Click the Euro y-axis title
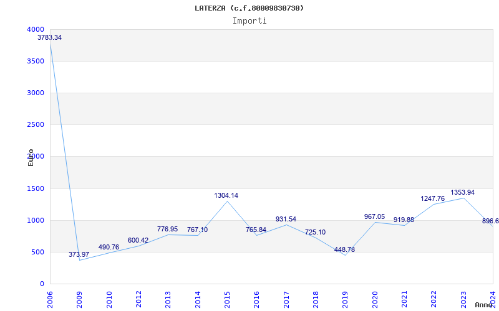The image size is (499, 311). [31, 157]
